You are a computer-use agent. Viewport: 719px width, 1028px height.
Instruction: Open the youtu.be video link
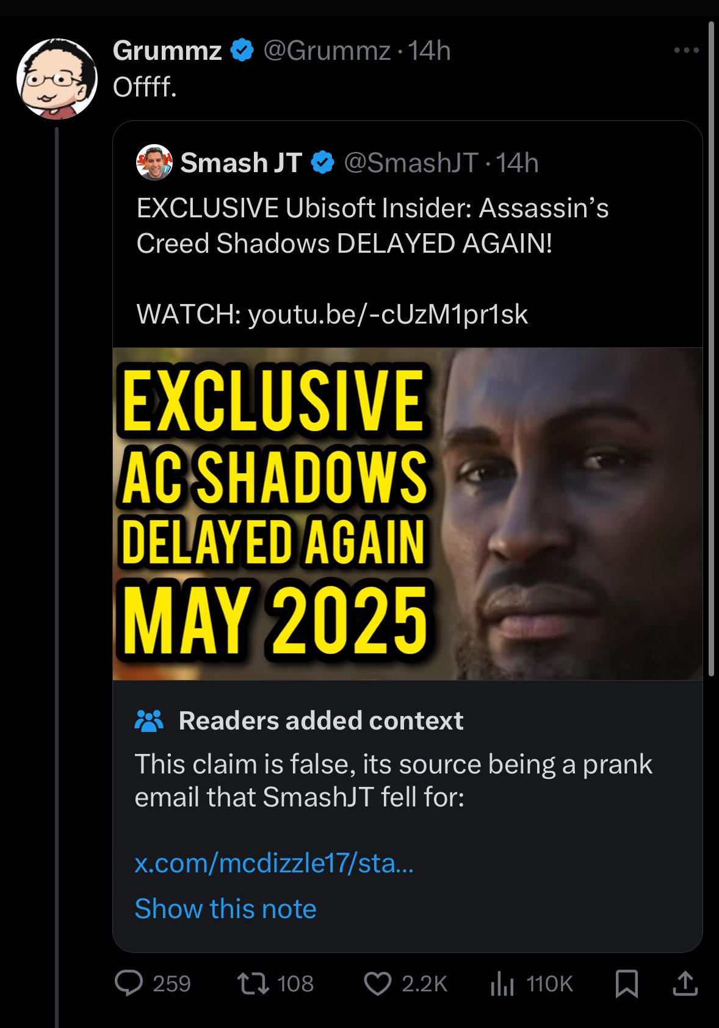(x=388, y=314)
